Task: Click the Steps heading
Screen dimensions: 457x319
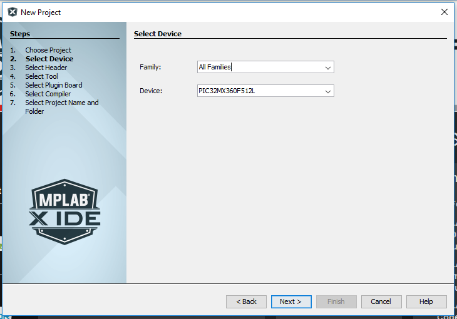Action: point(20,34)
